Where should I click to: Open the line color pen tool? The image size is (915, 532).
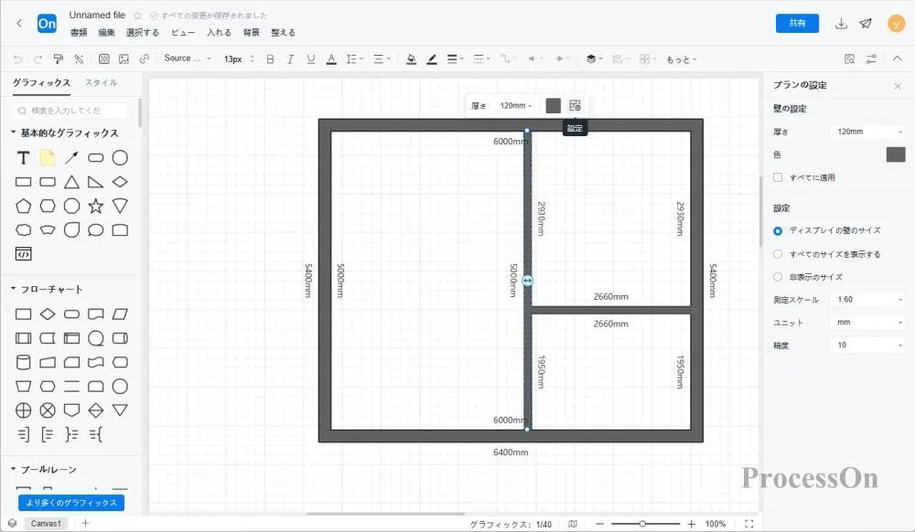click(432, 59)
